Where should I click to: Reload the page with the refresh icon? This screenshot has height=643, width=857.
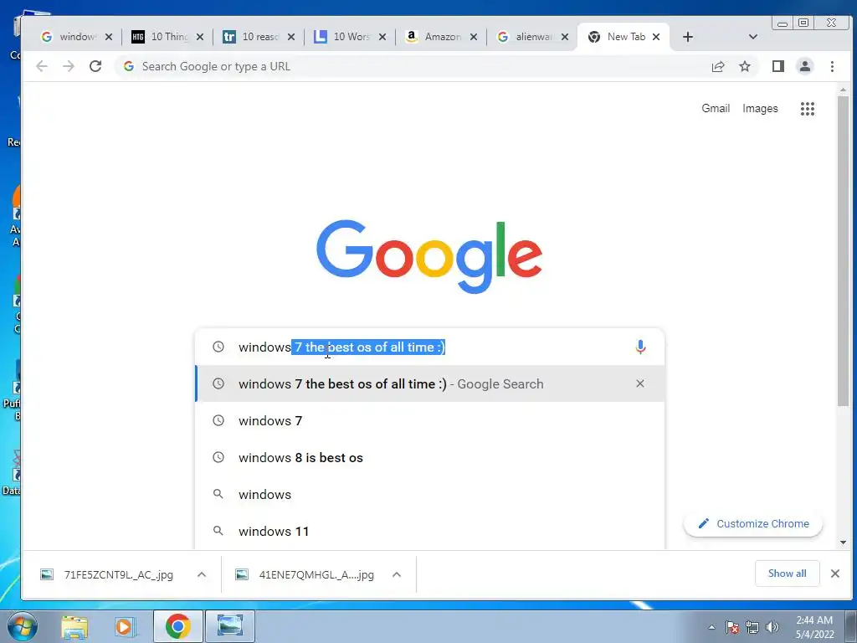95,66
